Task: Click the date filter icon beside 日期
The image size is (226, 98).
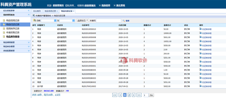Action: tap(35, 20)
